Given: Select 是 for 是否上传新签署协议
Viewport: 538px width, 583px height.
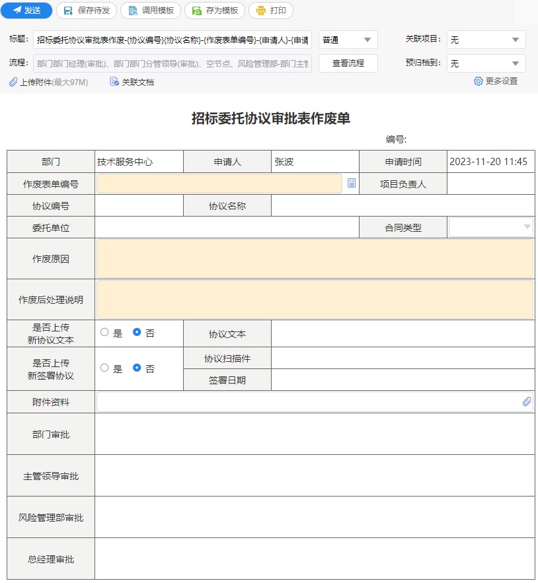Looking at the screenshot, I should [x=104, y=368].
